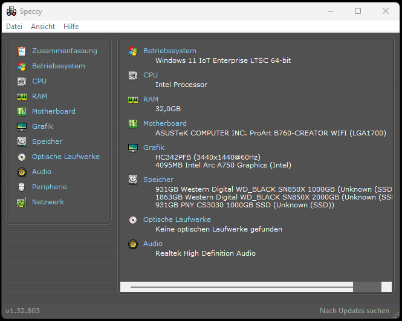Screen dimensions: 402x321
Task: Click the '931GB PNY CS3030 1000GB SSD' line
Action: point(245,205)
